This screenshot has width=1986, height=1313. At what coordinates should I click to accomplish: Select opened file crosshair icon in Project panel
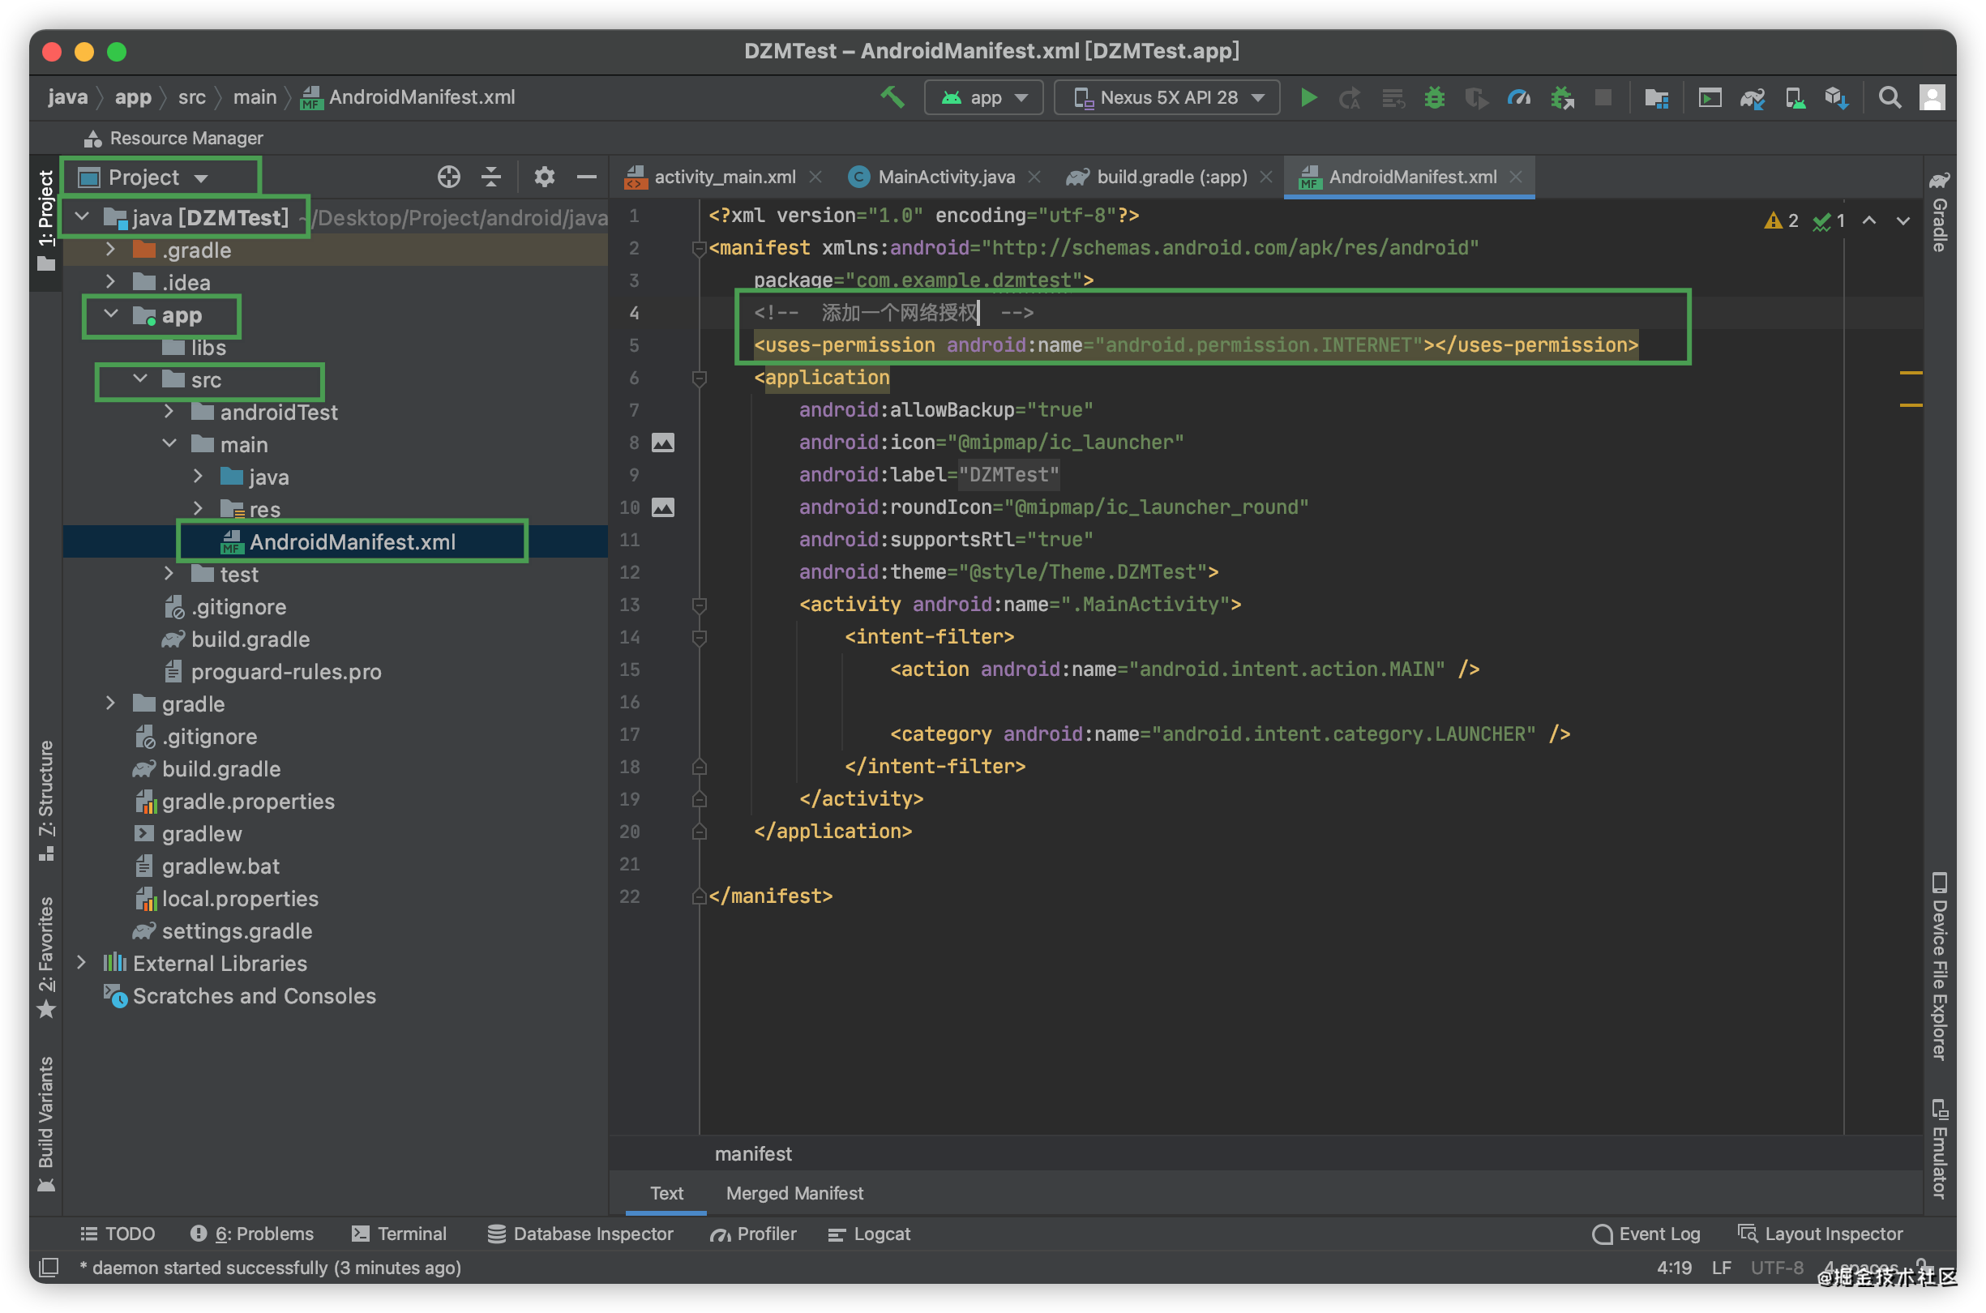(x=449, y=177)
